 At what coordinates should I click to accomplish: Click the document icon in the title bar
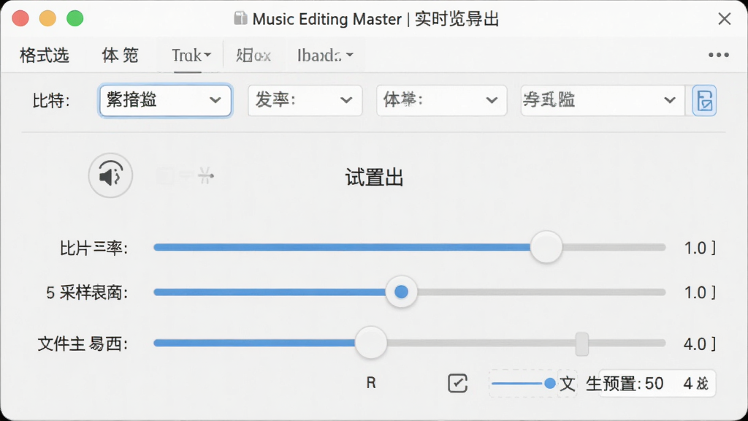[240, 18]
